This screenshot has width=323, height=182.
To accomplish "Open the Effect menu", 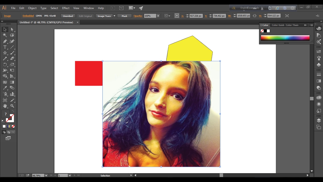I will 66,8.
